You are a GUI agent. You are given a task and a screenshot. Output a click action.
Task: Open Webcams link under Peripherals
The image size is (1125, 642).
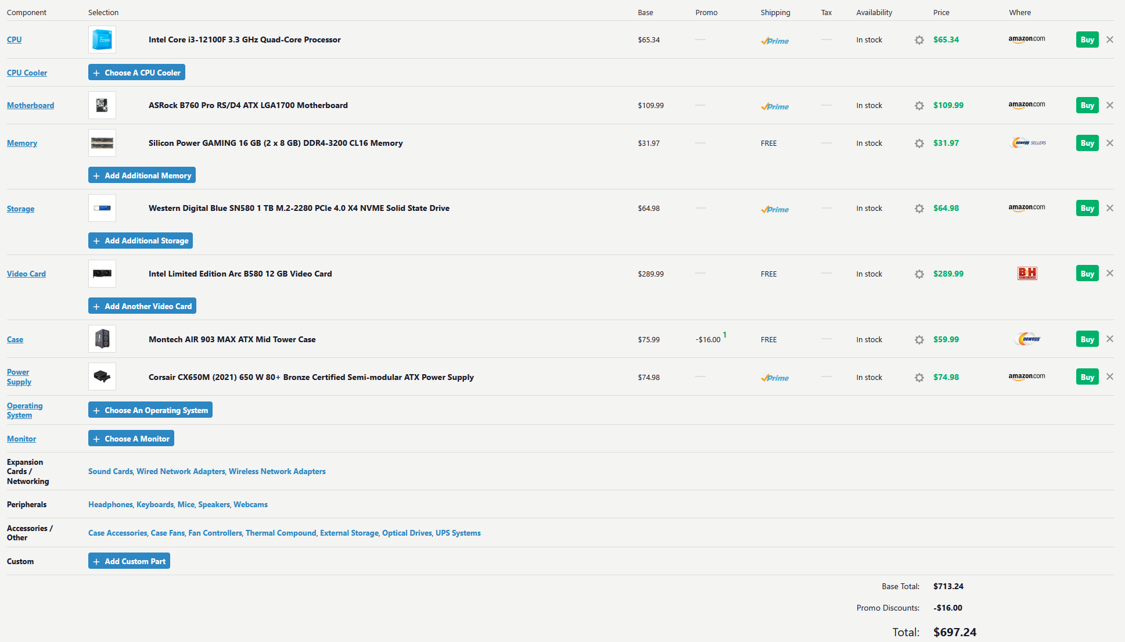(x=250, y=504)
